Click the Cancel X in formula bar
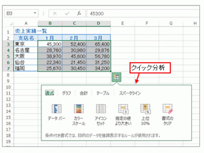Image resolution: width=204 pixels, height=153 pixels. (x=55, y=13)
